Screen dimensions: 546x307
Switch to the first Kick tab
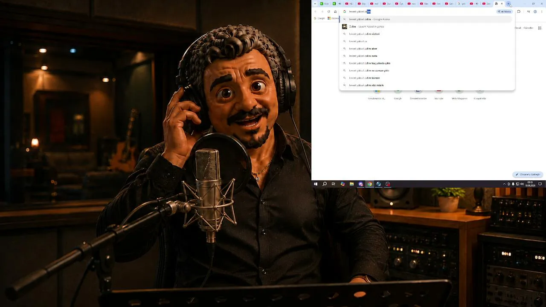pos(325,3)
